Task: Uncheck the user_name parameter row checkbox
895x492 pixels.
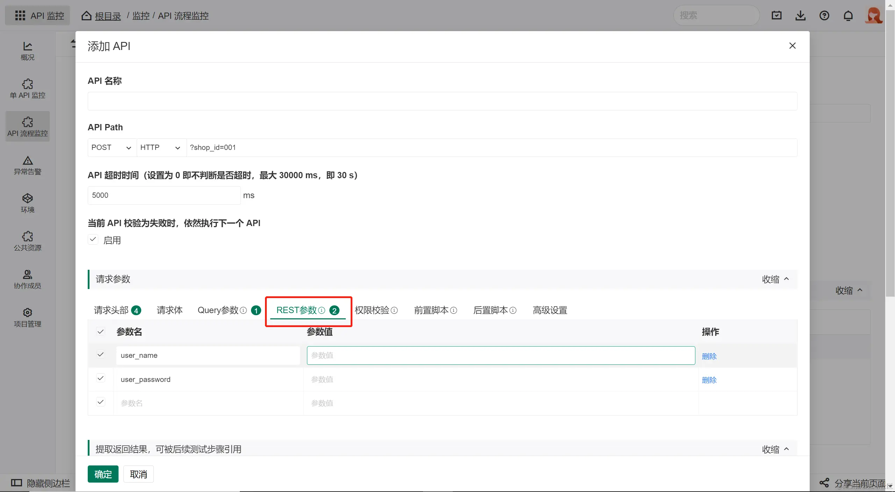Action: coord(101,355)
